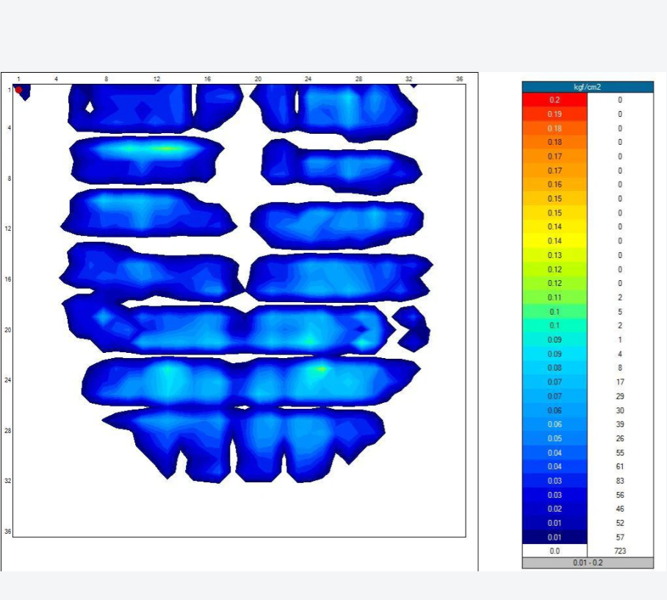Viewport: 667px width, 600px height.
Task: Choose the cyan 0.08 legend swatch
Action: (555, 368)
